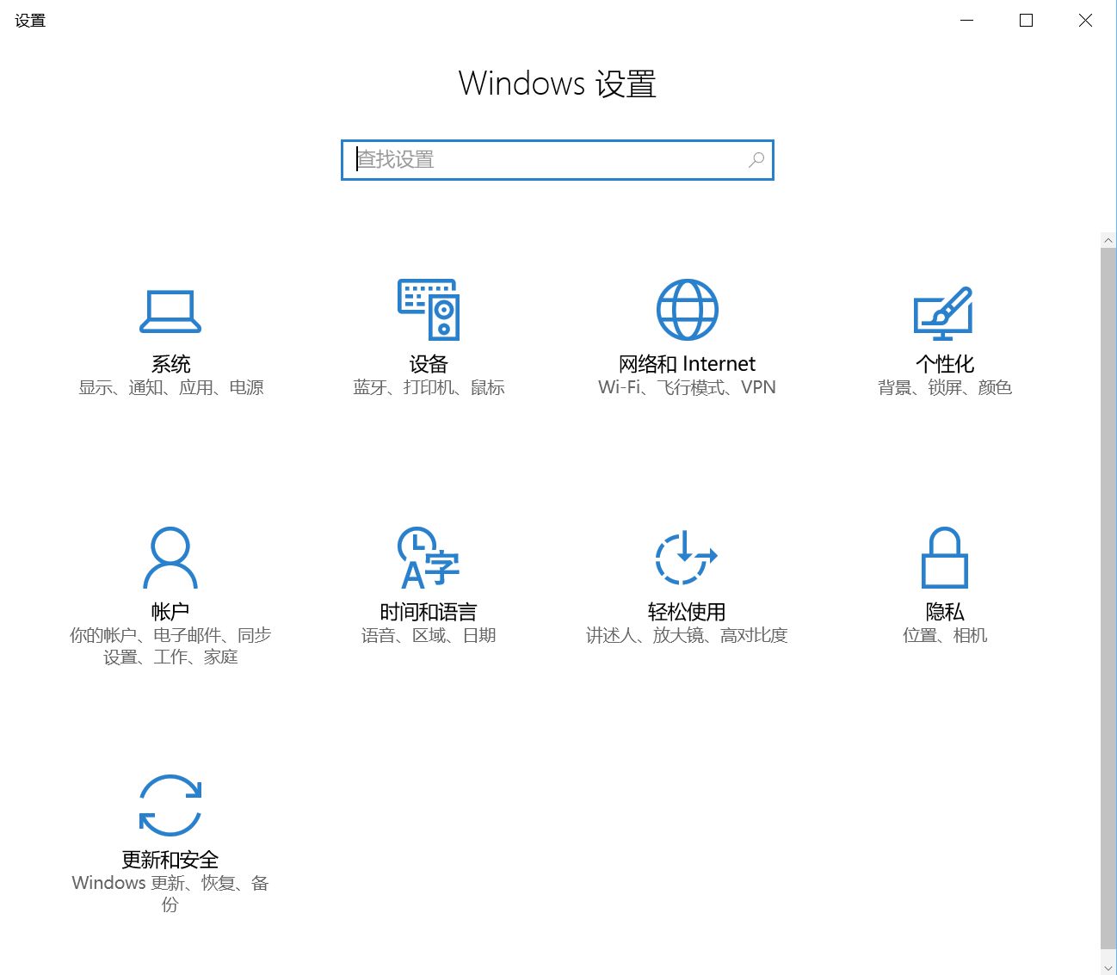Click the scrollbar up arrow
This screenshot has height=975, width=1117.
(1108, 241)
